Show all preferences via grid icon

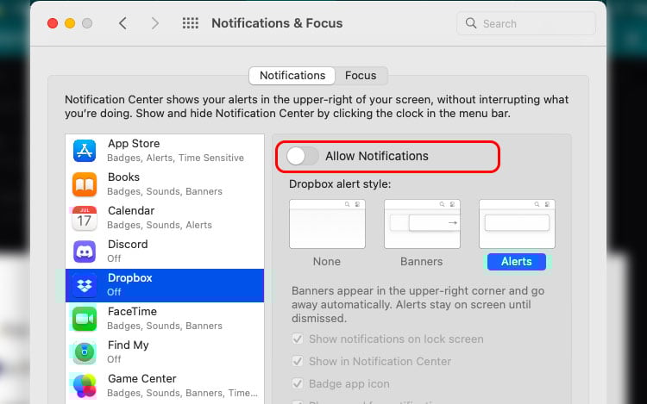click(191, 23)
